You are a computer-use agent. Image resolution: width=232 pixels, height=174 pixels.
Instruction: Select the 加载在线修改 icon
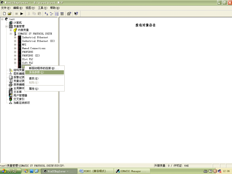tap(11, 103)
